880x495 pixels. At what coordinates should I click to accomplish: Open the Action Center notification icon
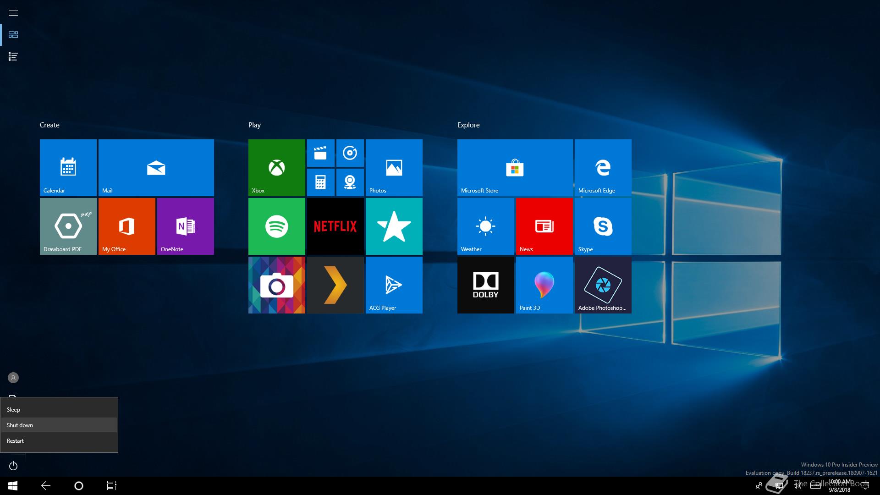[865, 486]
